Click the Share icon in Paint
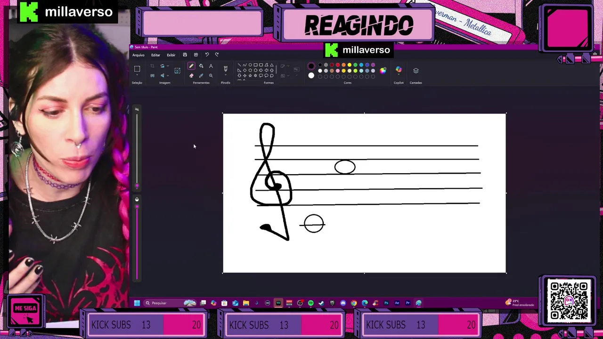 pos(196,55)
